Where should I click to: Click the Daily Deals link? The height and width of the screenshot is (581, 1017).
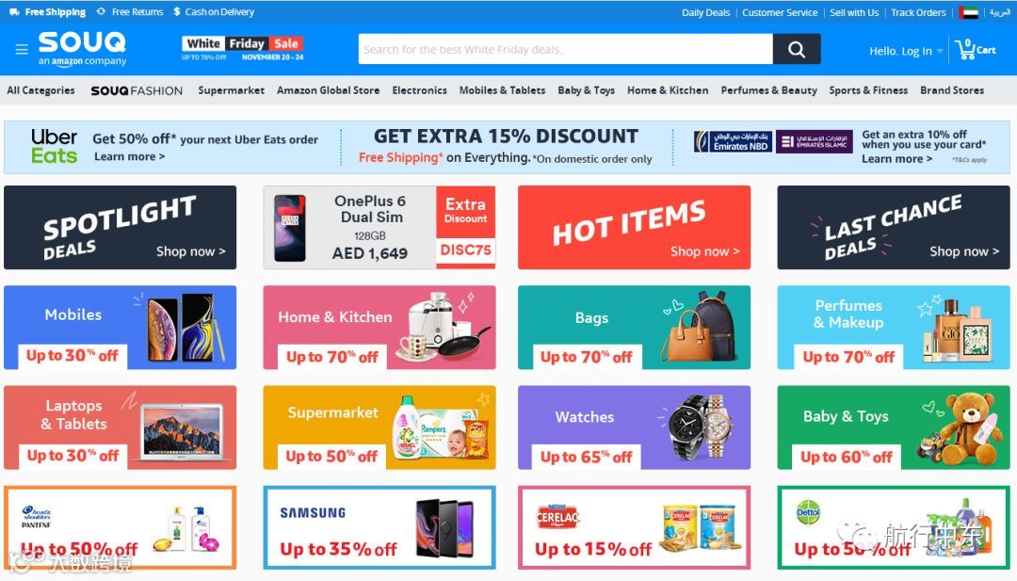705,12
